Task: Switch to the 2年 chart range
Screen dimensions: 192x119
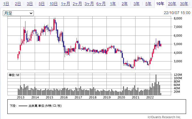Action: tap(125, 4)
